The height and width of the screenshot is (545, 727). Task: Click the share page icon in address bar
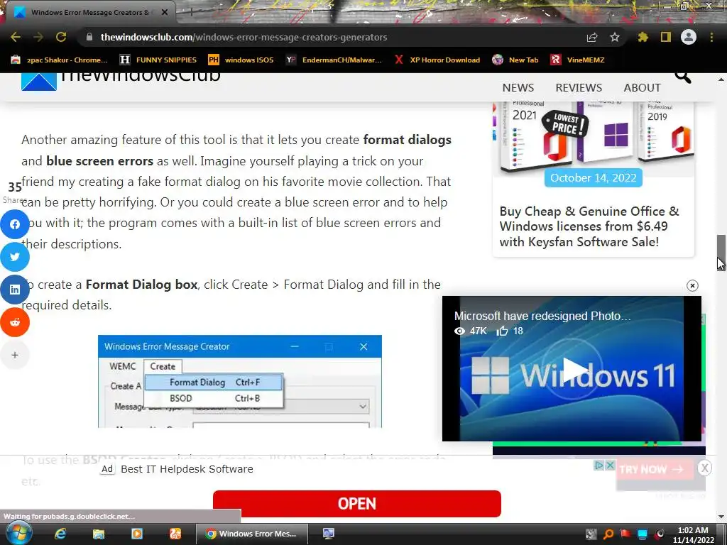(592, 37)
